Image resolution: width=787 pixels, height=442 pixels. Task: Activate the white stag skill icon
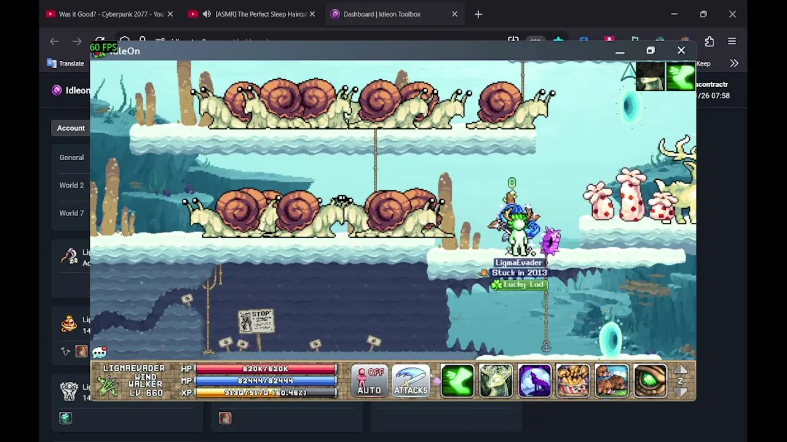click(x=496, y=381)
